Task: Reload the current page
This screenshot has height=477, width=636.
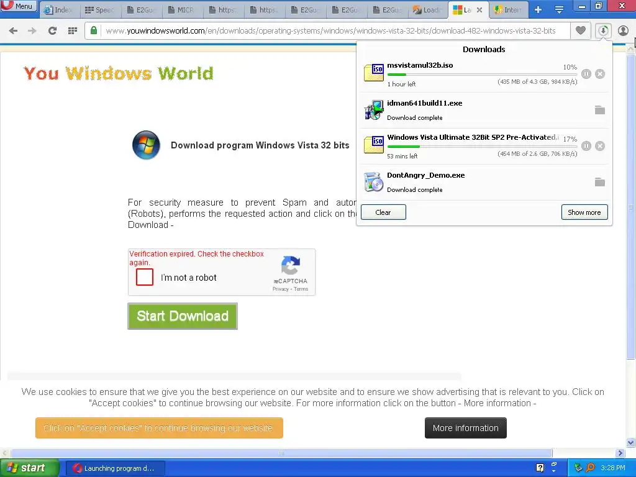Action: [52, 31]
